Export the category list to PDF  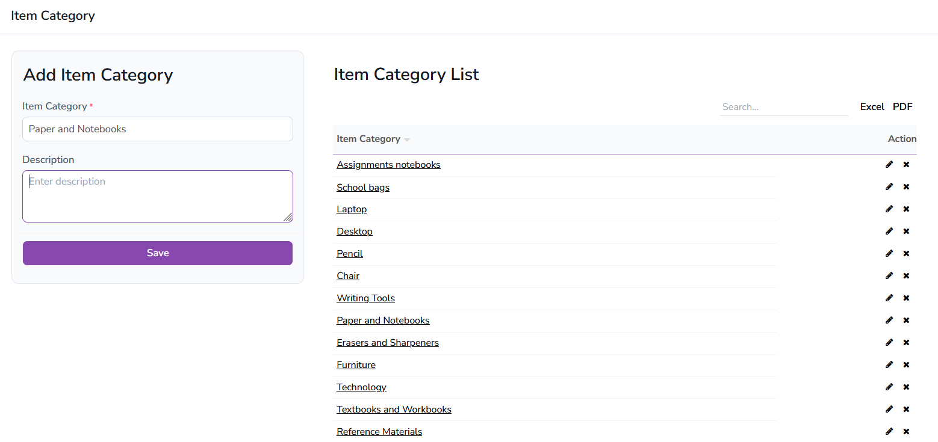(902, 106)
